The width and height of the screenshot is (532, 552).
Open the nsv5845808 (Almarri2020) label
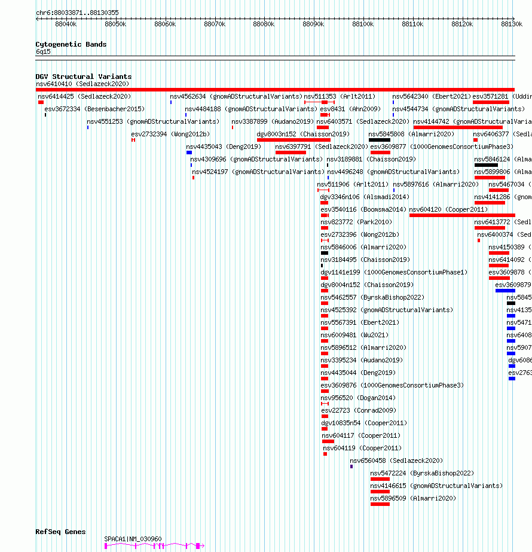(411, 134)
